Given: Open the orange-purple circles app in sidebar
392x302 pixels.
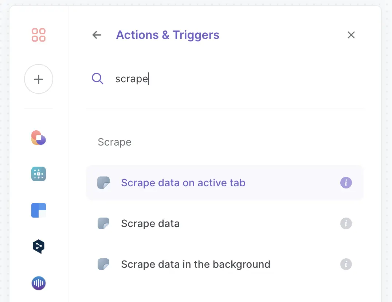Looking at the screenshot, I should pyautogui.click(x=39, y=138).
